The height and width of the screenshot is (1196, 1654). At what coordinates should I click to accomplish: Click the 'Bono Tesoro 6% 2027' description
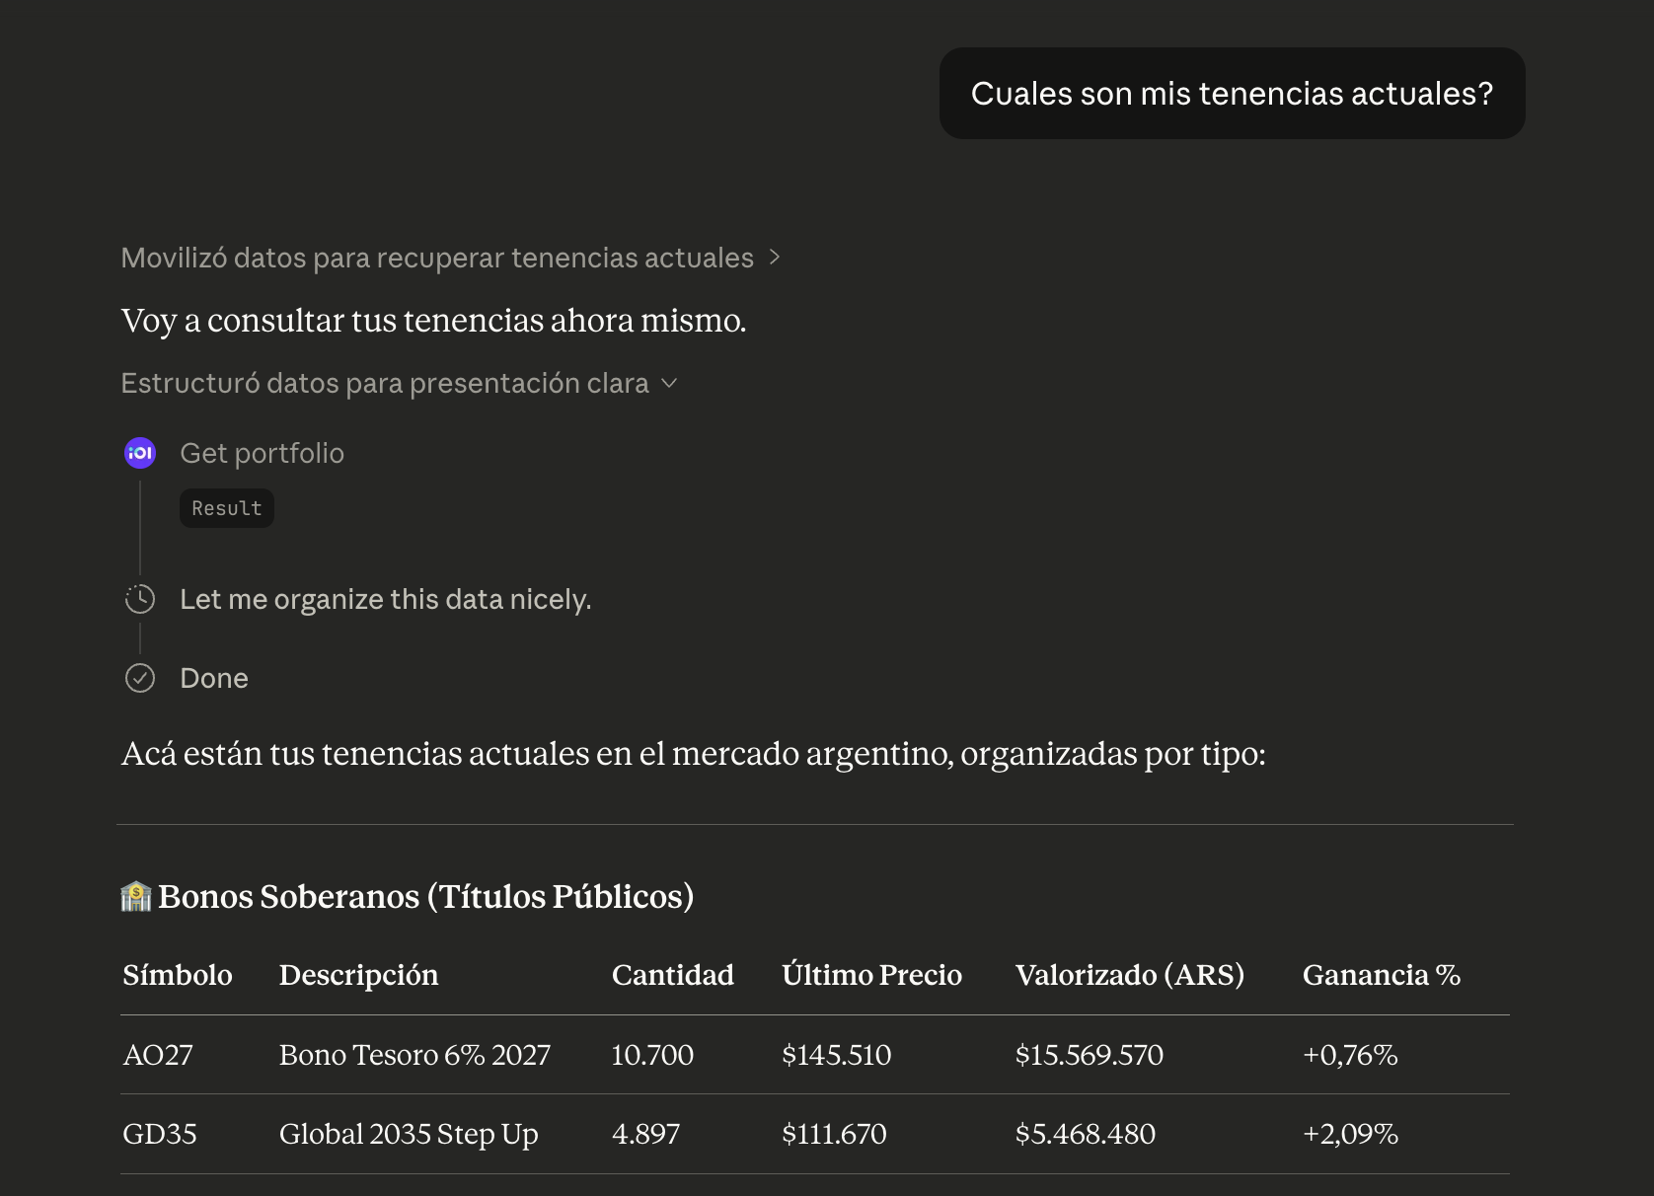point(414,1055)
